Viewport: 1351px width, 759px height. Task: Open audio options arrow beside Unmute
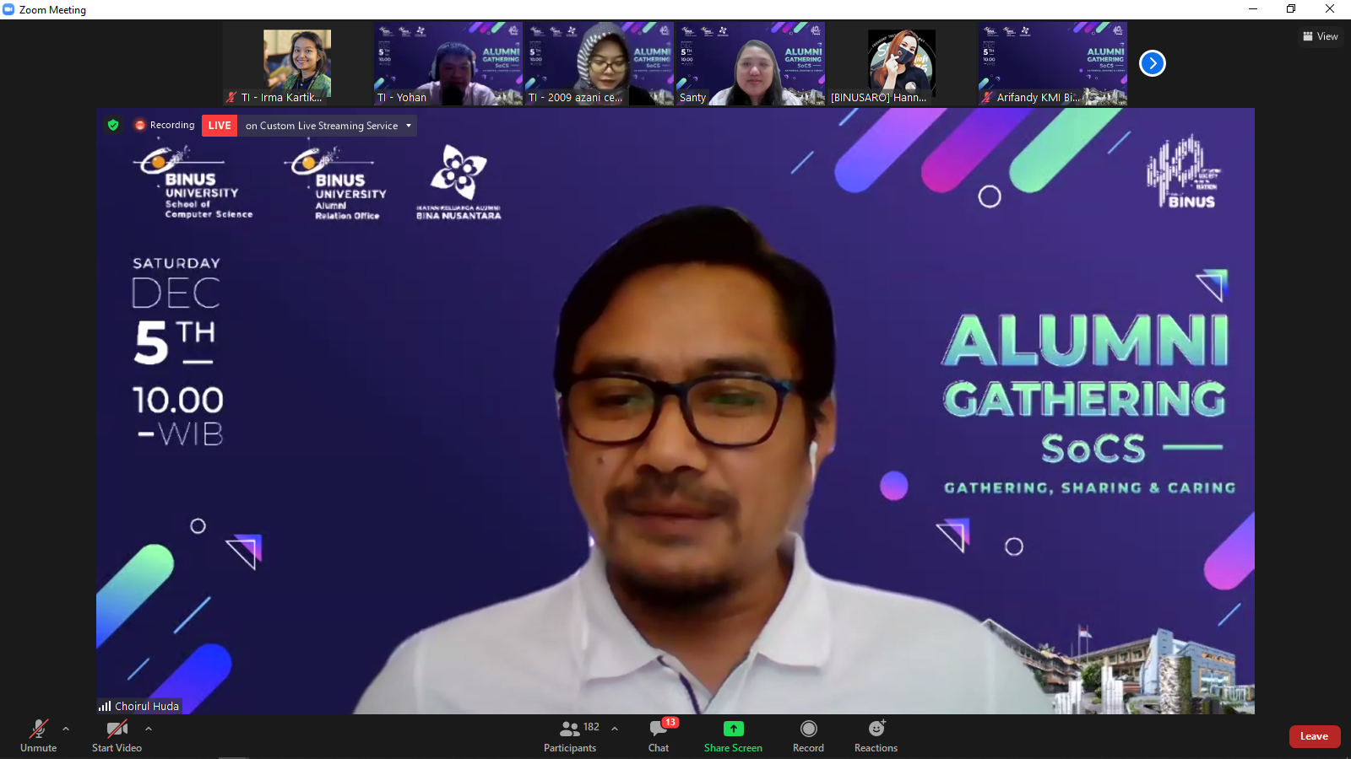[x=66, y=729]
